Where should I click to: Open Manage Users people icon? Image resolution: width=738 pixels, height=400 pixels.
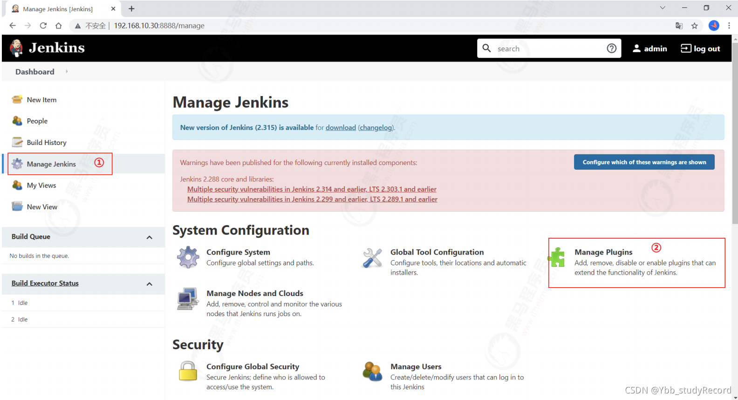[372, 371]
